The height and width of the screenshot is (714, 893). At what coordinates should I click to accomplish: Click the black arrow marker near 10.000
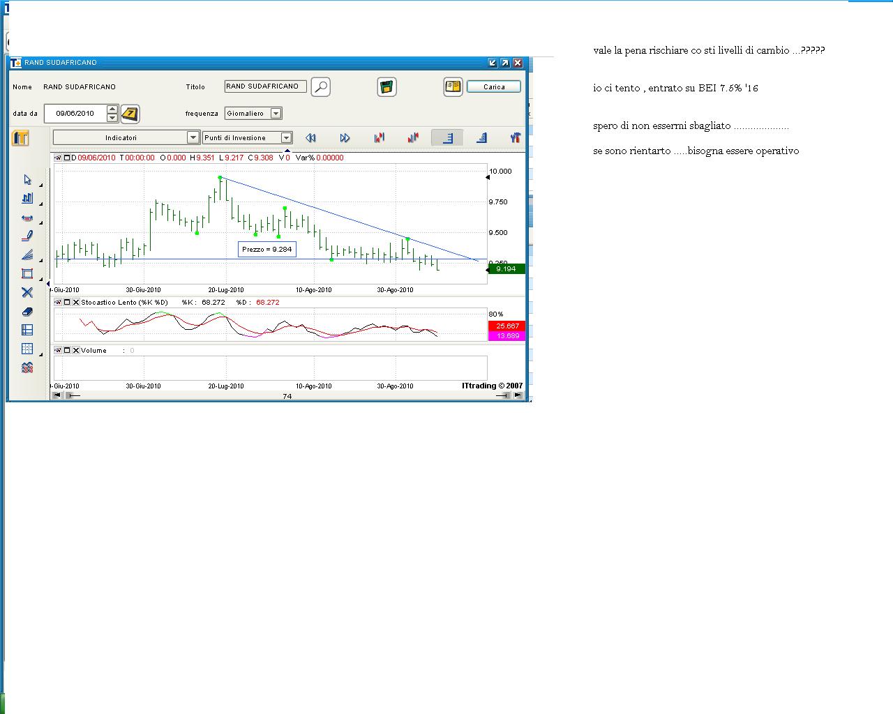pos(487,178)
